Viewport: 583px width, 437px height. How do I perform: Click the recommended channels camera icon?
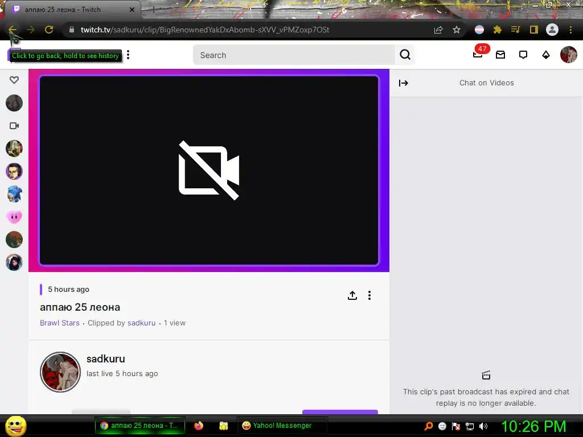pos(14,126)
